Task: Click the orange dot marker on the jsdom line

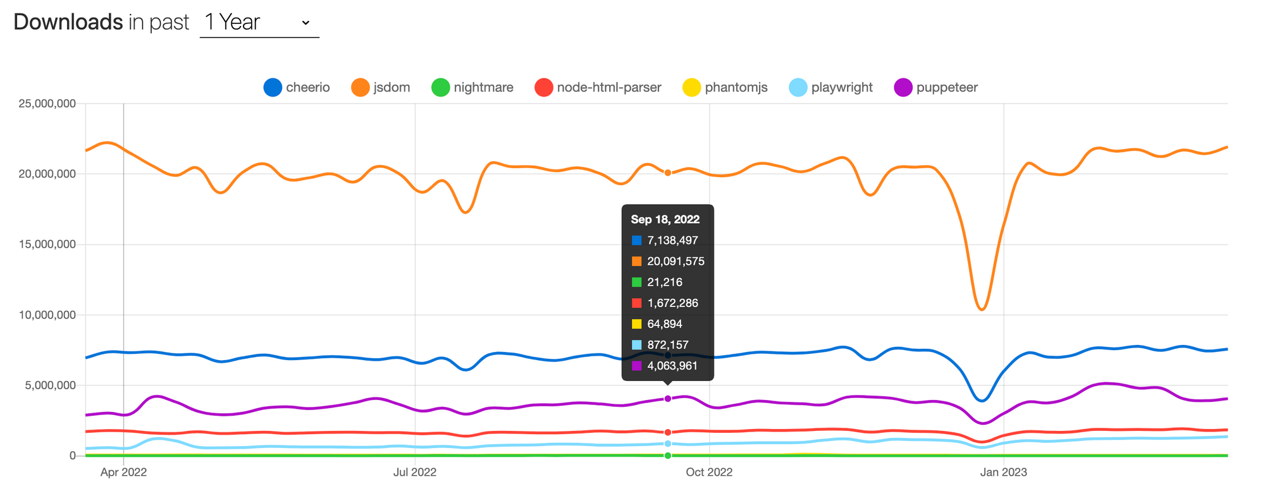Action: [x=667, y=171]
